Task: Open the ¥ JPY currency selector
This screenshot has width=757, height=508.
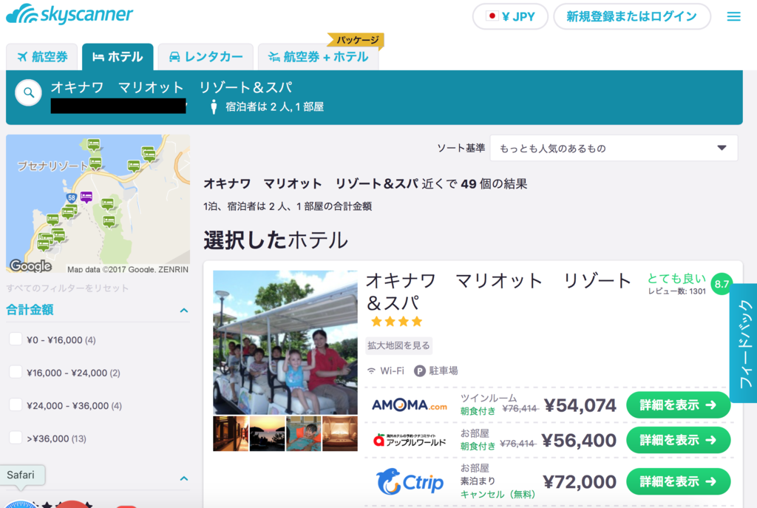Action: click(510, 16)
